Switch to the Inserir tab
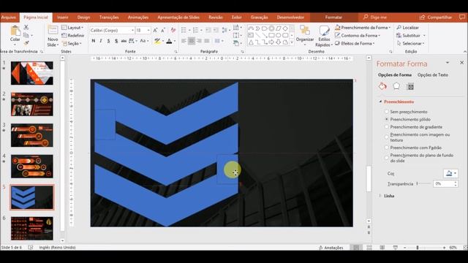The height and width of the screenshot is (263, 468). tap(63, 18)
